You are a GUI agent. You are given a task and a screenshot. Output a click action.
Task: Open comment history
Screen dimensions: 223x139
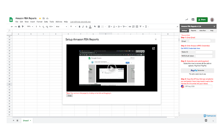click(193, 19)
